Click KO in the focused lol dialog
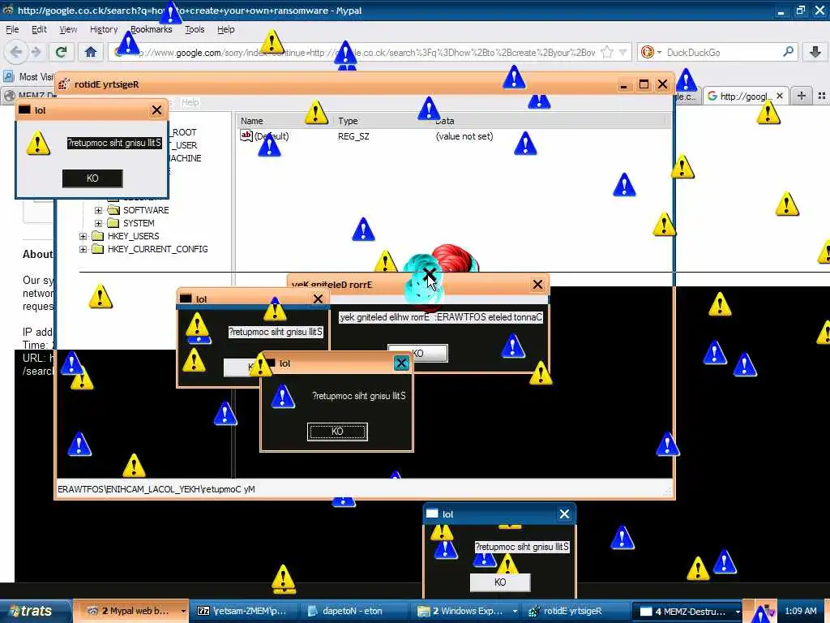This screenshot has height=623, width=830. [337, 432]
